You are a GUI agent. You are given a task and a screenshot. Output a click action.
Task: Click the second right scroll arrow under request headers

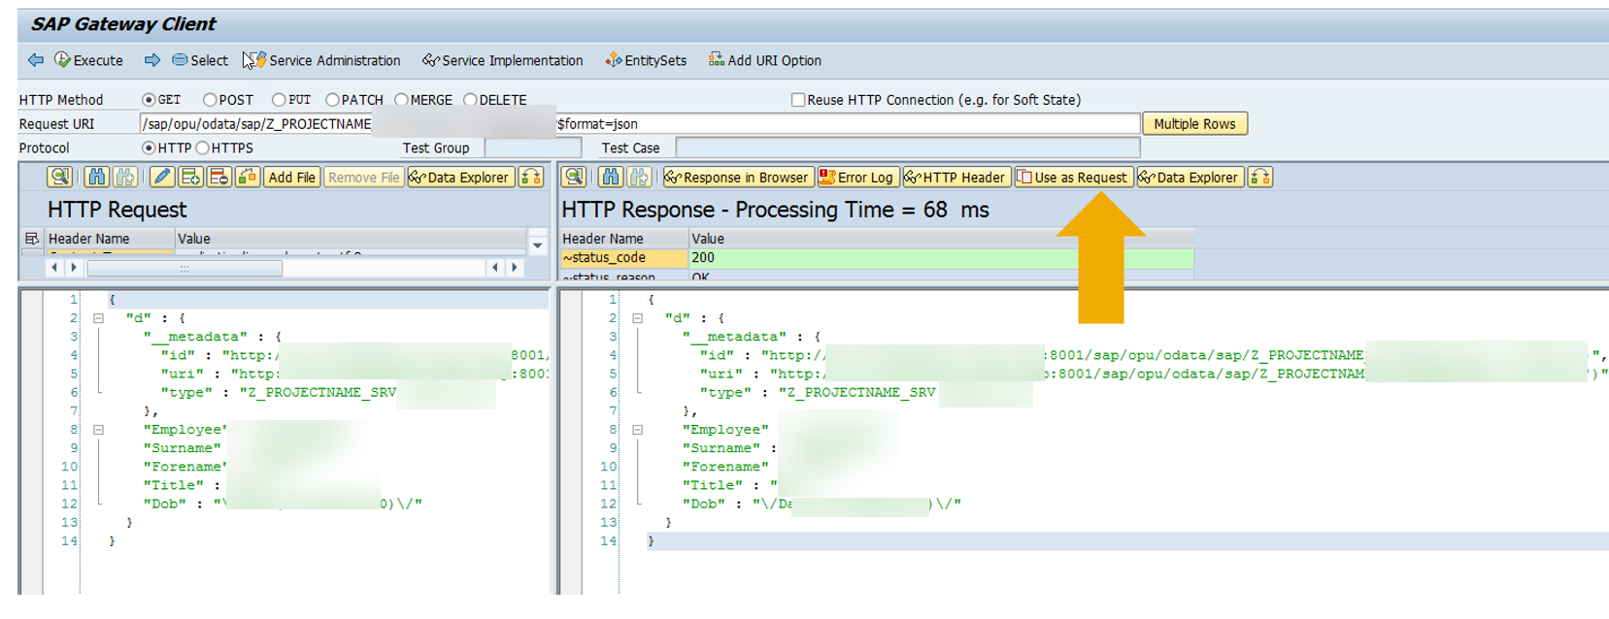click(x=515, y=268)
